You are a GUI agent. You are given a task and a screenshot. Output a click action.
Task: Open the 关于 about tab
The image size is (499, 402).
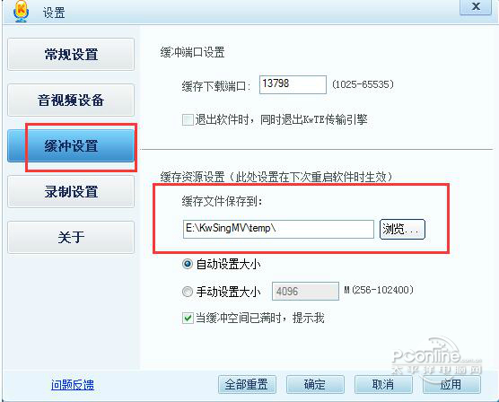tap(71, 237)
